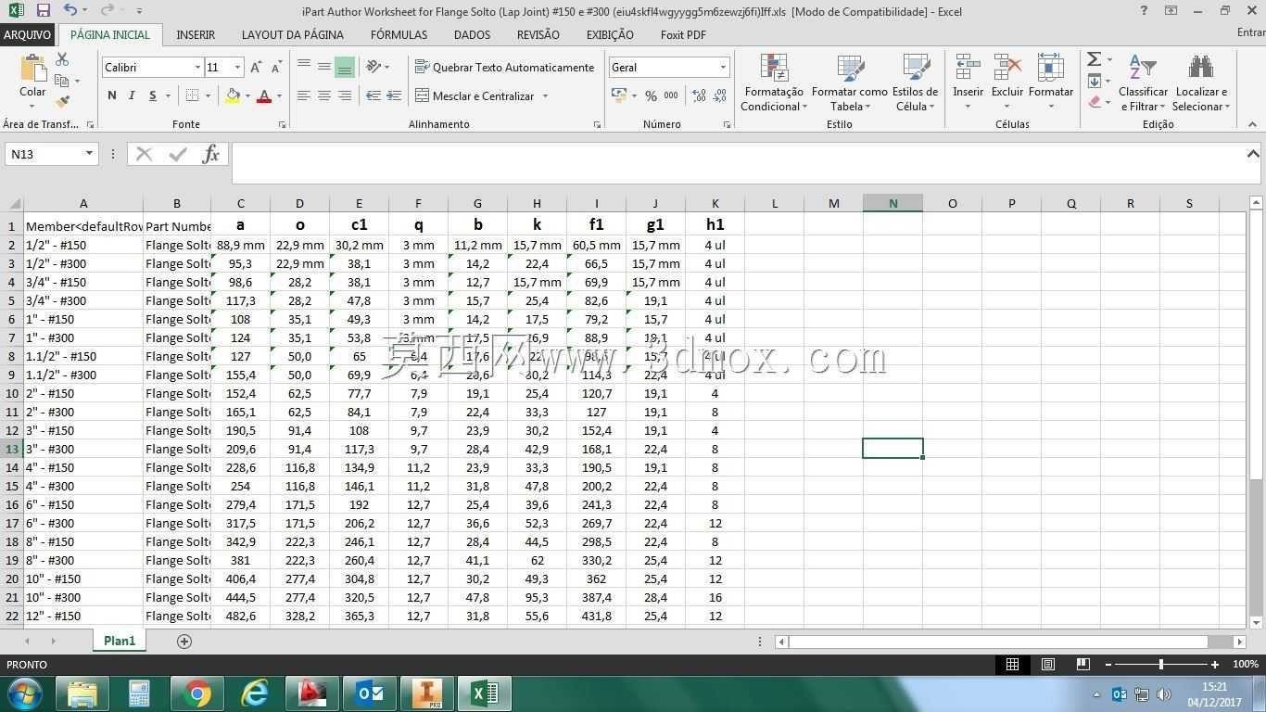Click the AutoSum sigma icon
Screen dimensions: 1266x712
click(1095, 59)
